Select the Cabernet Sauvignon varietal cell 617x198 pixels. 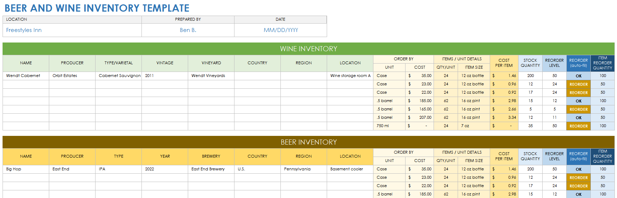119,76
